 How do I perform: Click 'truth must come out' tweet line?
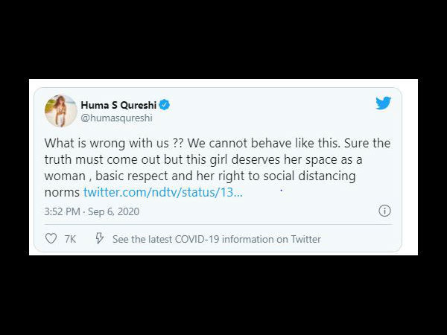[103, 159]
